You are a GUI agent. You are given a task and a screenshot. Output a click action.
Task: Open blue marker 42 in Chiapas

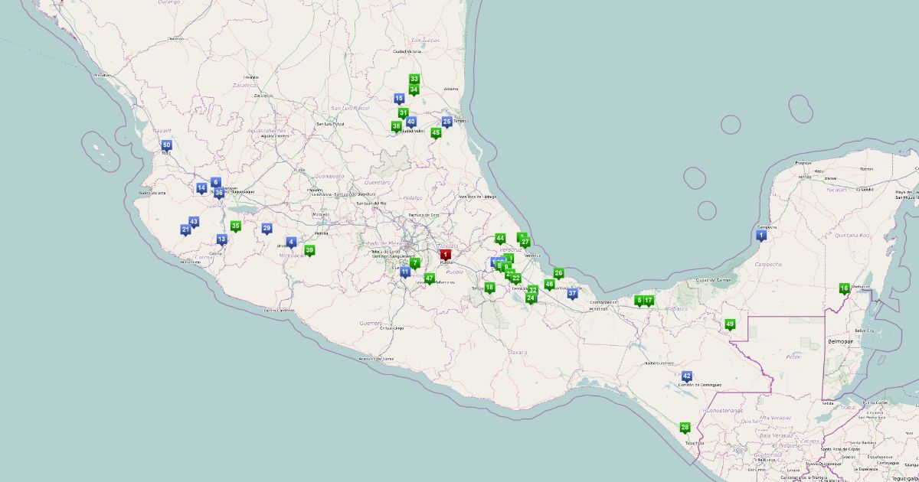[x=686, y=376]
